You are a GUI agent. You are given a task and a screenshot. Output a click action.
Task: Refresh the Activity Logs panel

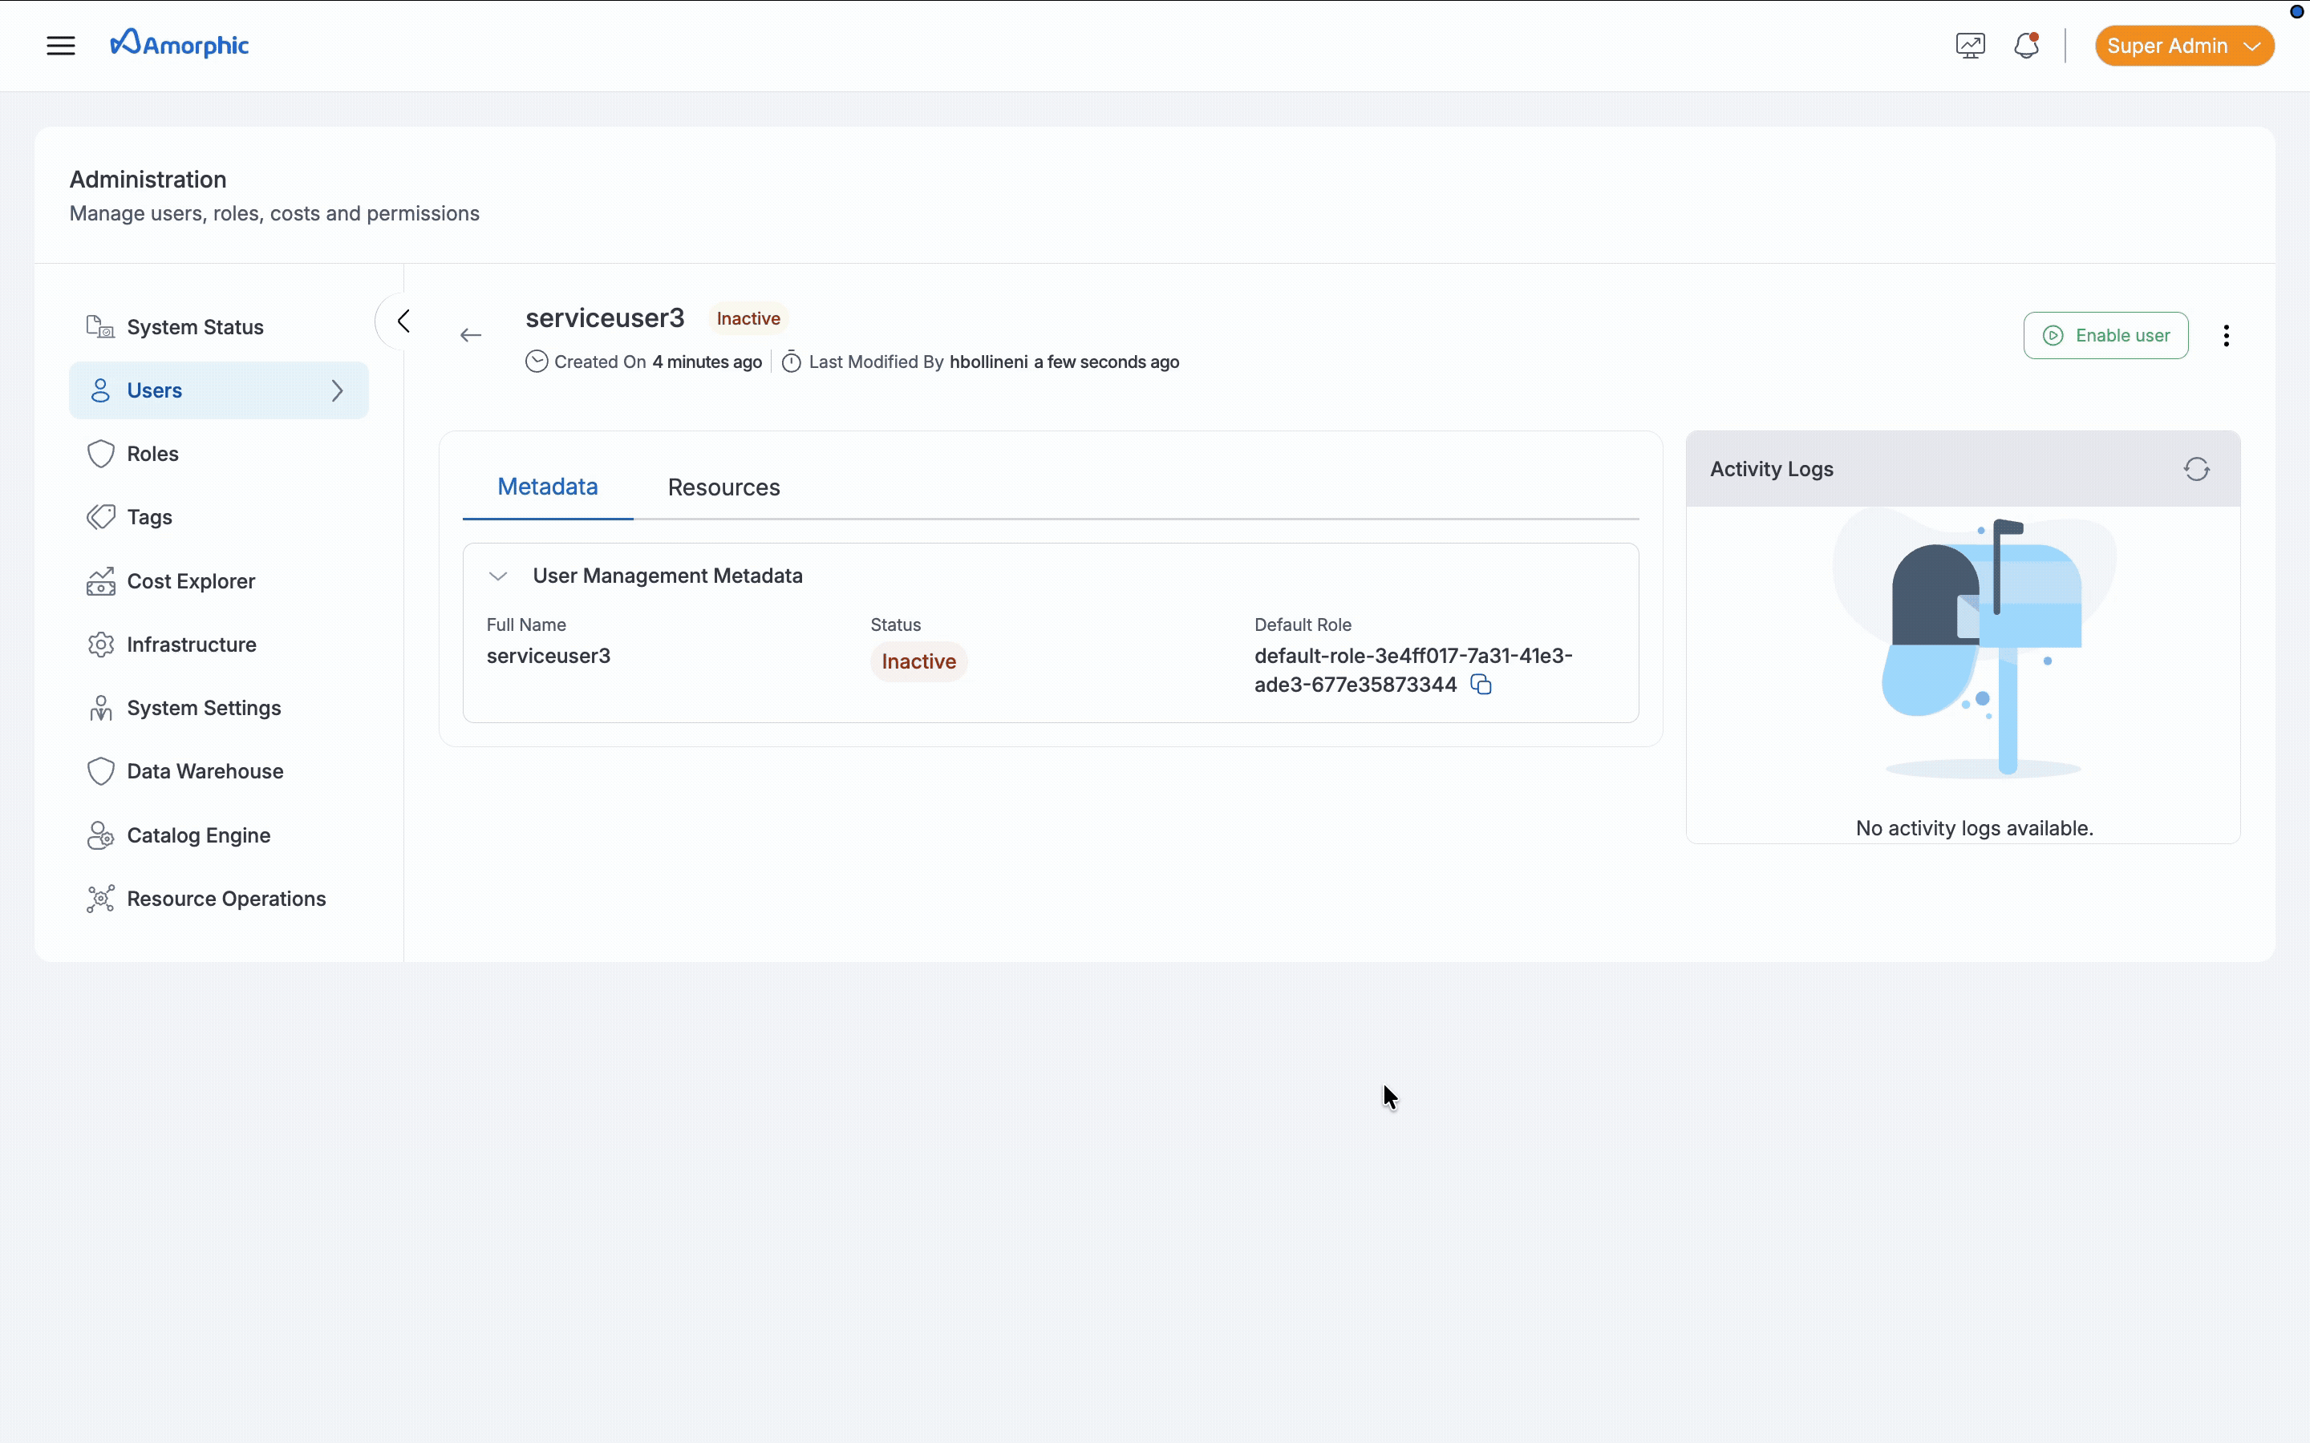pos(2196,469)
